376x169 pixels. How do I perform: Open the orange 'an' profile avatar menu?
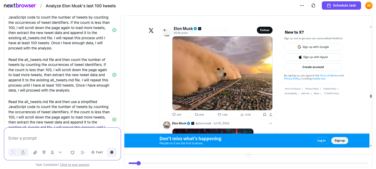(369, 5)
